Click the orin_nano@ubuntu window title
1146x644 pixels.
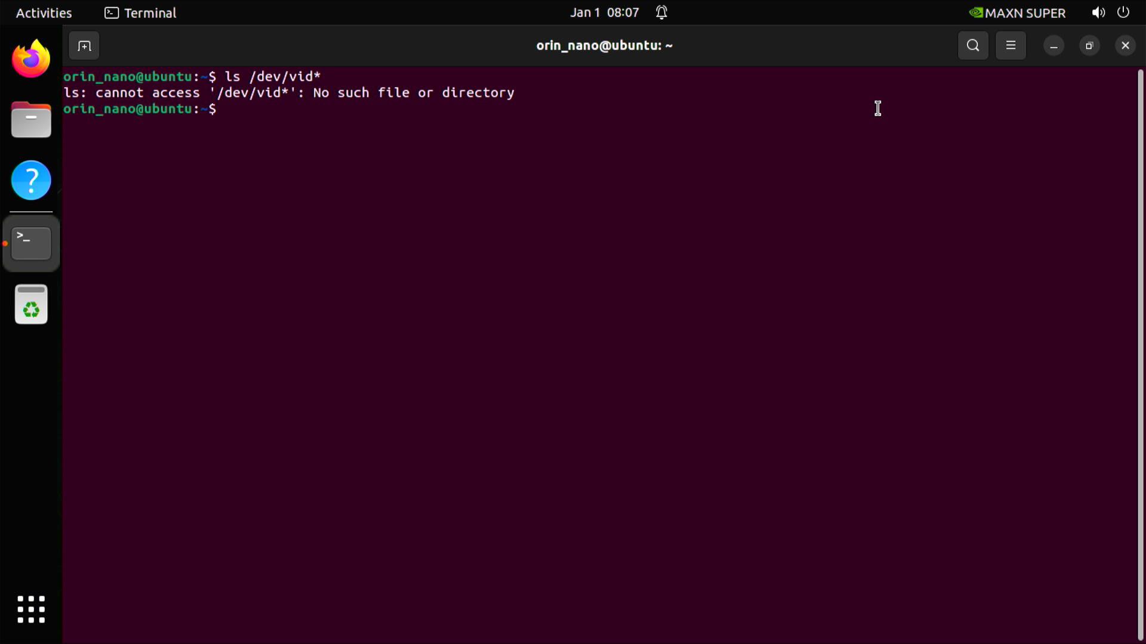[x=604, y=45]
